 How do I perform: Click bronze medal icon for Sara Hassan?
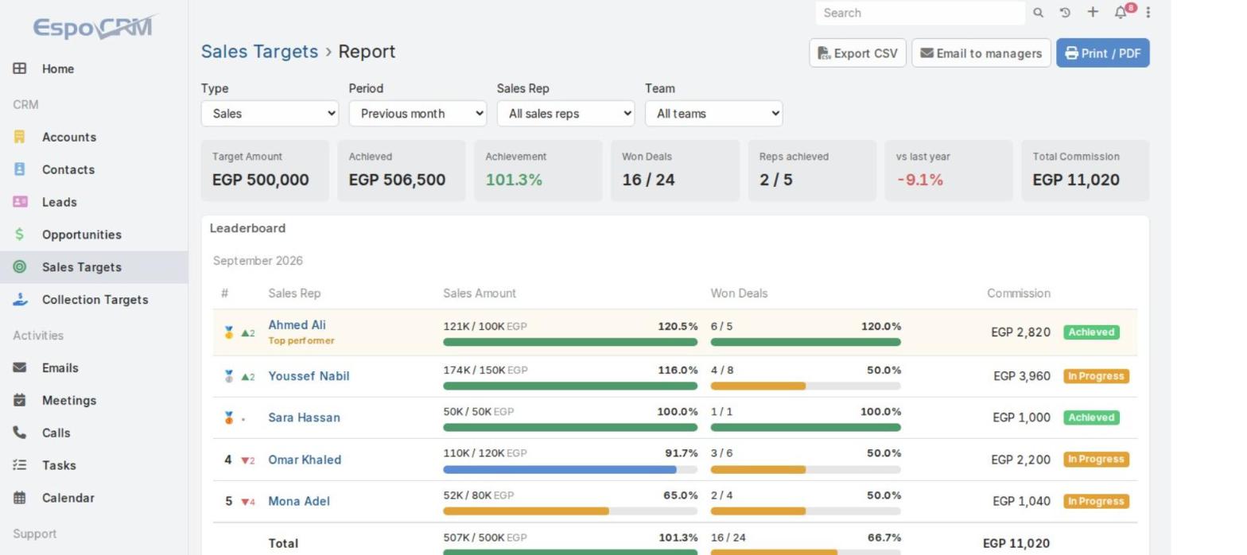(x=229, y=417)
